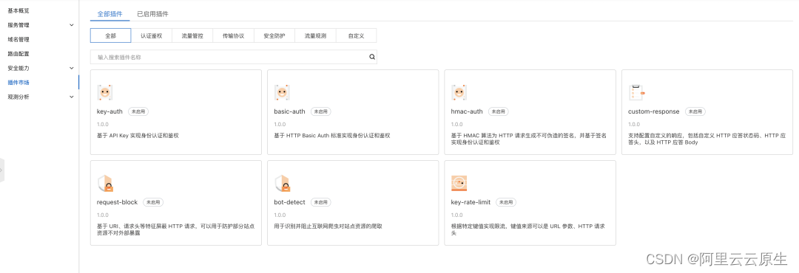Expand the 安全能力 sidebar menu chevron
Image resolution: width=799 pixels, height=273 pixels.
point(72,68)
